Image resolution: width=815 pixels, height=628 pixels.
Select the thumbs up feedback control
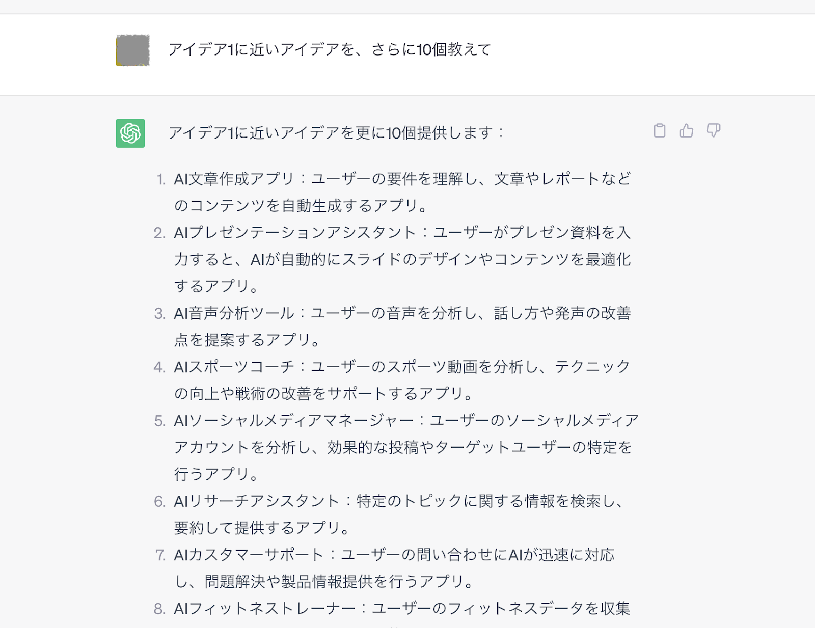pyautogui.click(x=686, y=131)
